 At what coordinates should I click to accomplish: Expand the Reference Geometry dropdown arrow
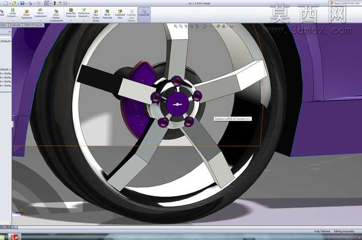[x=84, y=21]
